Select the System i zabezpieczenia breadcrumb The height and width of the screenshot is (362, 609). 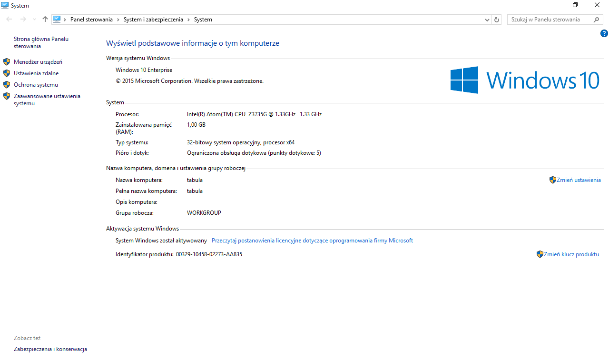pyautogui.click(x=153, y=20)
